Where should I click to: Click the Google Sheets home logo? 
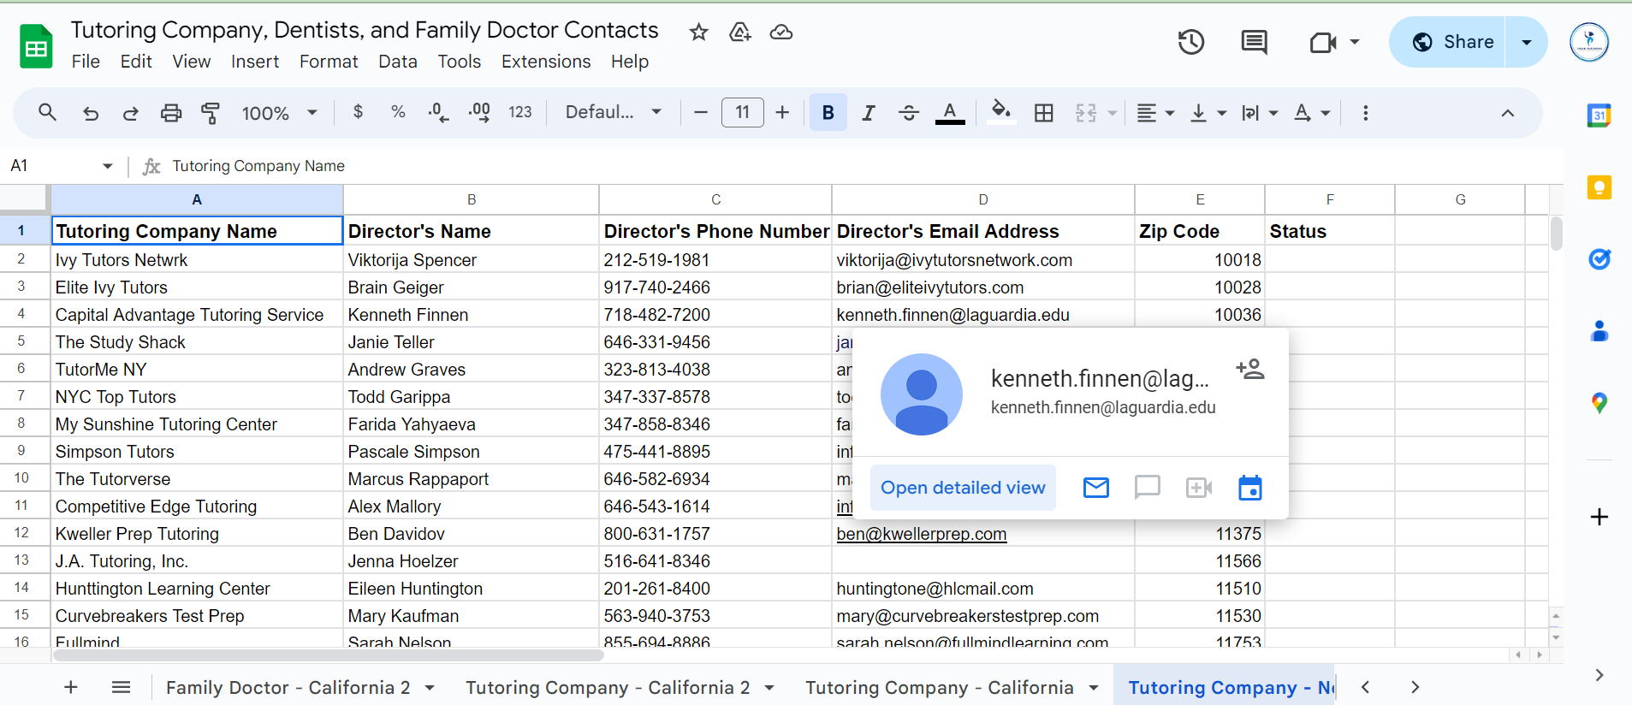[x=36, y=46]
